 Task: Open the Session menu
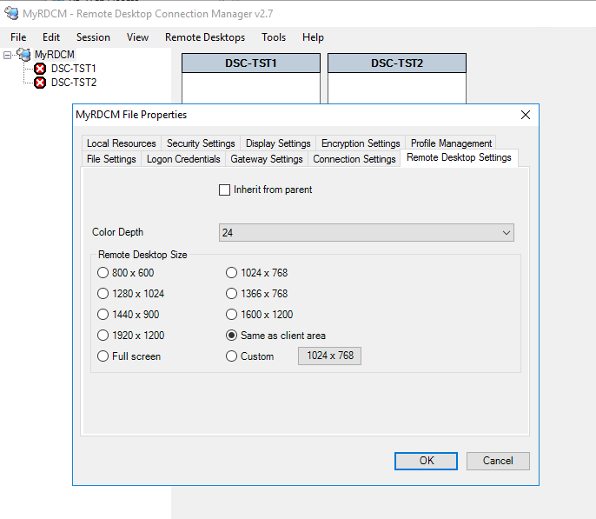93,37
